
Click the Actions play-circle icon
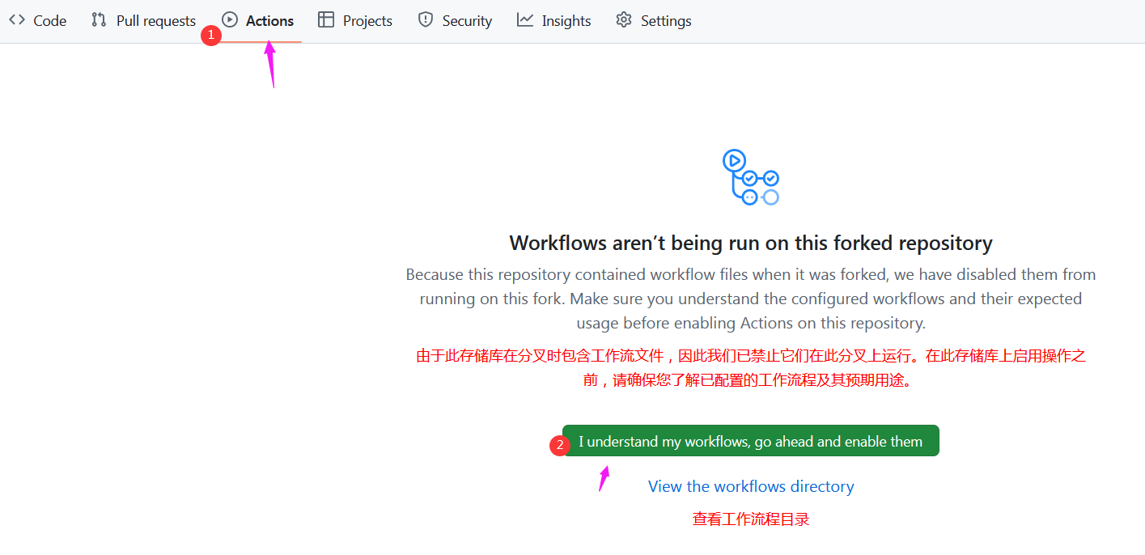tap(230, 20)
